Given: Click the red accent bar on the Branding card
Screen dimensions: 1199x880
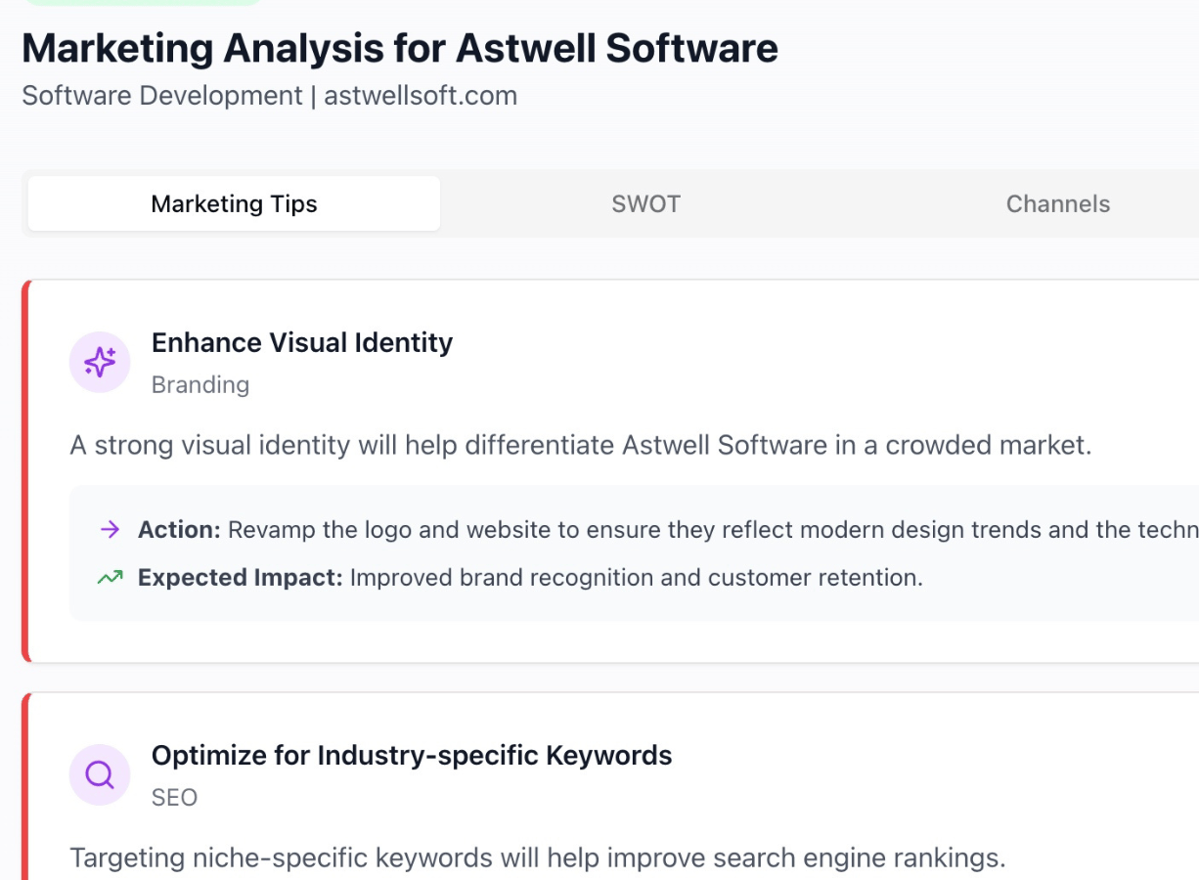Looking at the screenshot, I should 26,471.
